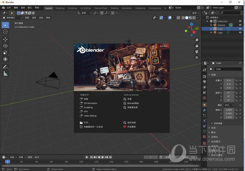Switch to the Modeling workspace tab

click(60, 8)
